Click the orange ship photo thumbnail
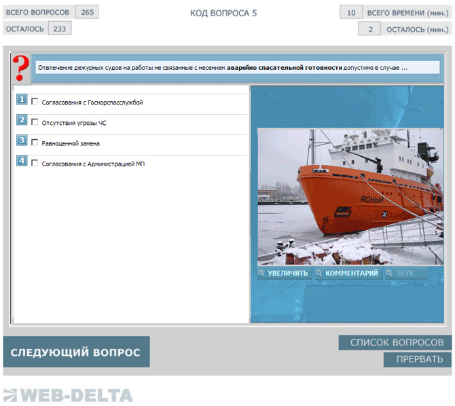The image size is (455, 406). point(350,197)
